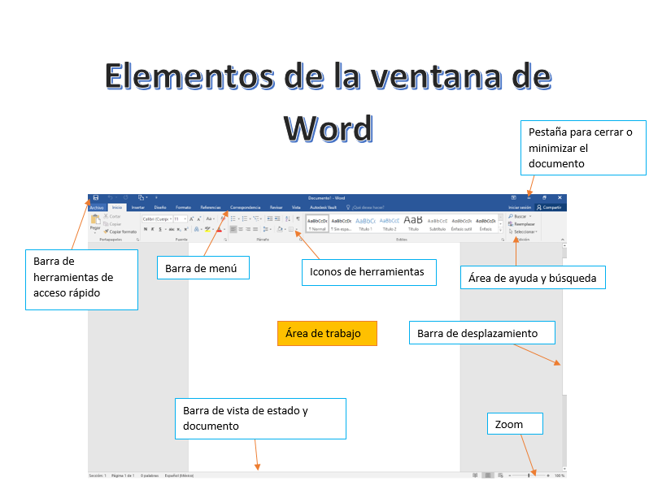
Task: Switch to the Revisar tab
Action: pyautogui.click(x=276, y=207)
